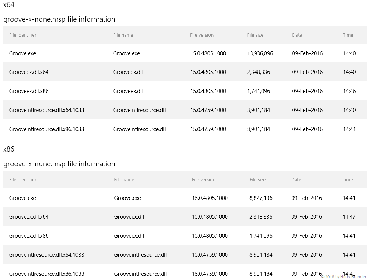
Task: Click 'File size' header in x86 table
Action: 257,180
